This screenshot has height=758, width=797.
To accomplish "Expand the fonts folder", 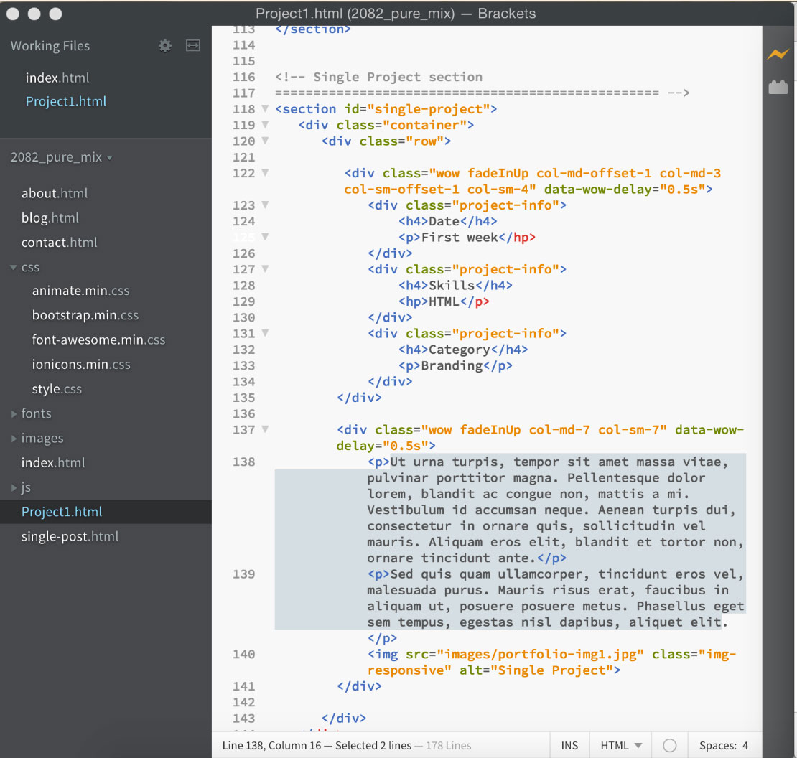I will [x=14, y=414].
